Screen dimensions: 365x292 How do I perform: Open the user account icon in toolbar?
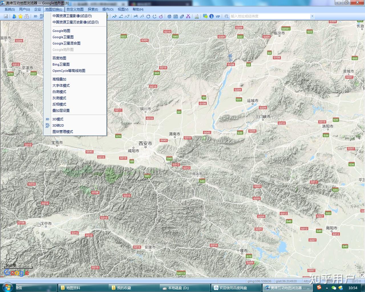tap(14, 16)
